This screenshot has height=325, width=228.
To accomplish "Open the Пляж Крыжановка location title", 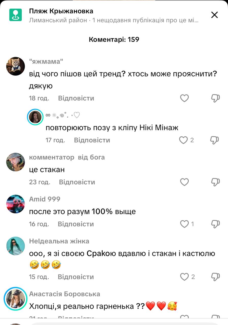I will [x=61, y=11].
